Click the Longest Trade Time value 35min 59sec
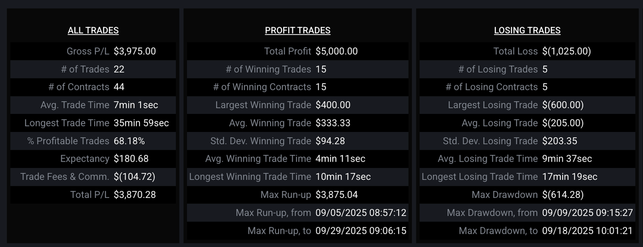The height and width of the screenshot is (247, 643). pyautogui.click(x=141, y=123)
